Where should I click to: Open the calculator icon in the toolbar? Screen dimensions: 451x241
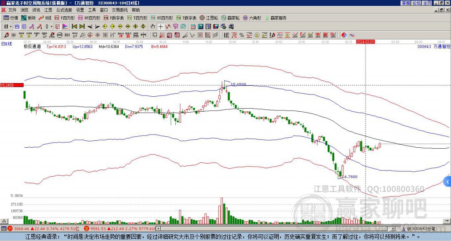pos(201,27)
